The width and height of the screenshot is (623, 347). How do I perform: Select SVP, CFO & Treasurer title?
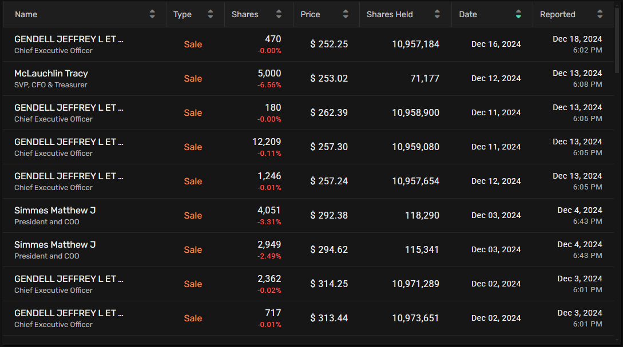coord(51,85)
